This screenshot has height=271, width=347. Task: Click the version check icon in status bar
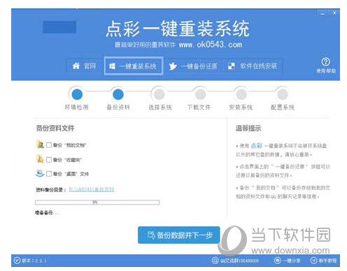tap(17, 261)
